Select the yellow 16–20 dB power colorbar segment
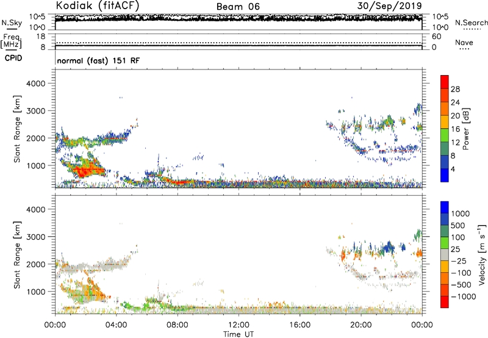Screen dimensions: 488x338 (x=445, y=122)
